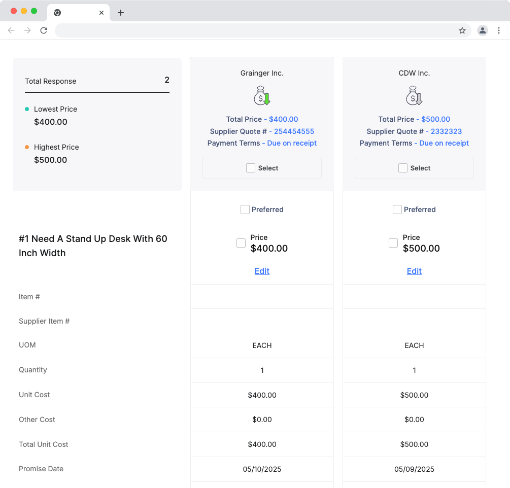Click the Promise Date 05/09/2025 cell
Viewport: 510px width, 488px height.
414,469
